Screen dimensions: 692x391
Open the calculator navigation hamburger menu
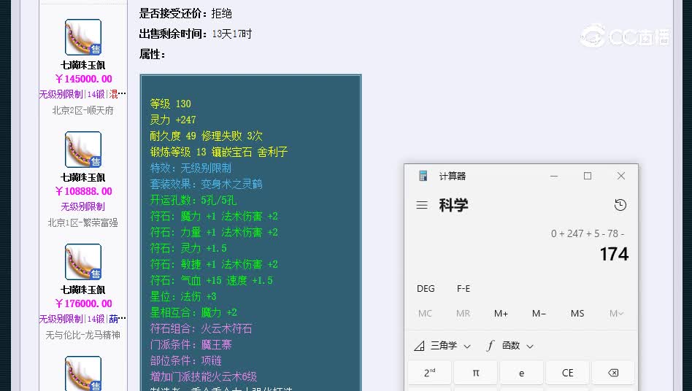422,205
